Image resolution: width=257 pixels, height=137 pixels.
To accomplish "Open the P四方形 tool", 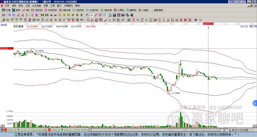I will [x=37, y=10].
